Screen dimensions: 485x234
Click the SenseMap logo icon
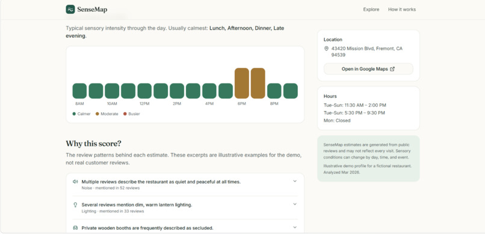(70, 9)
